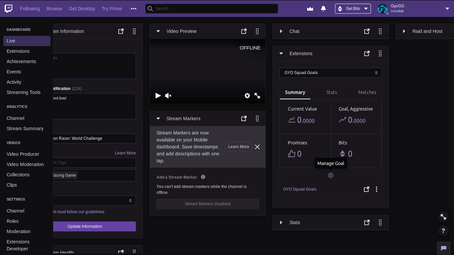Collapse the Stream Markers panel

tap(158, 119)
